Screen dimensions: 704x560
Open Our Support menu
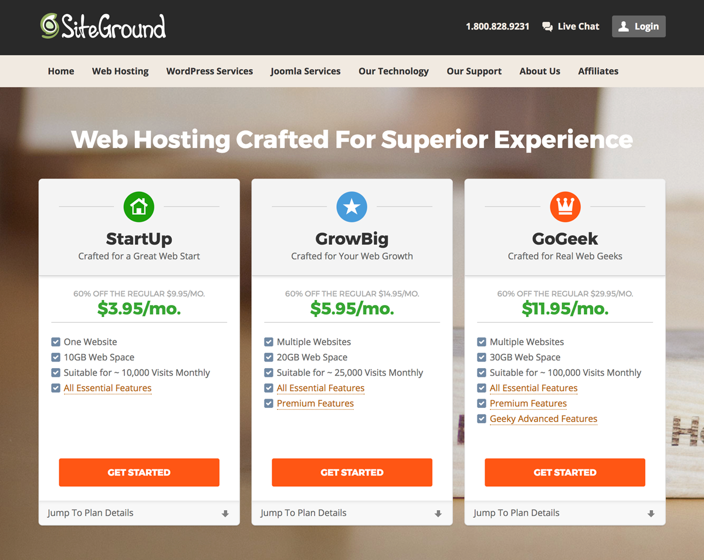pos(474,71)
